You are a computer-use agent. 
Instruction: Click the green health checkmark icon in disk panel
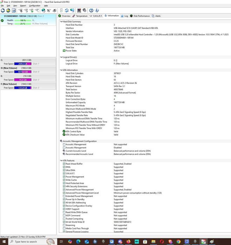2,20
